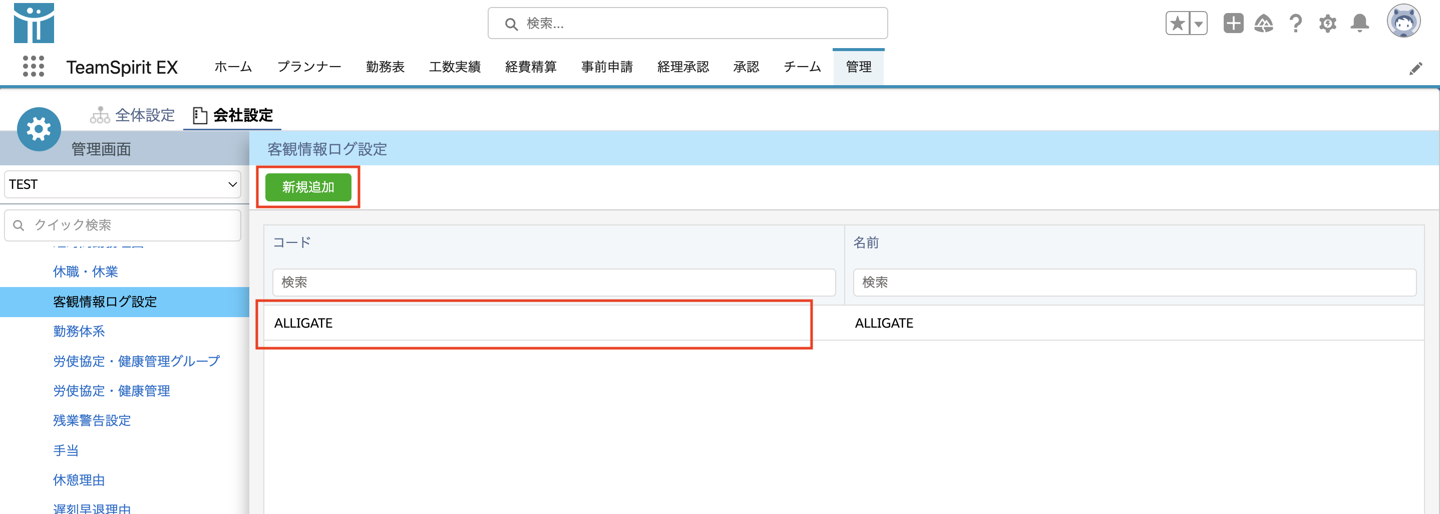Click the edit navigation pencil icon
Viewport: 1440px width, 514px height.
coord(1415,68)
